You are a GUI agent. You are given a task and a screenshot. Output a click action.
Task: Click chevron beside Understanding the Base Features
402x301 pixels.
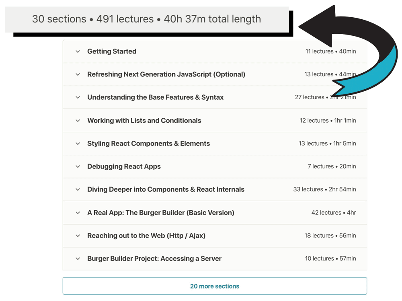pyautogui.click(x=78, y=97)
